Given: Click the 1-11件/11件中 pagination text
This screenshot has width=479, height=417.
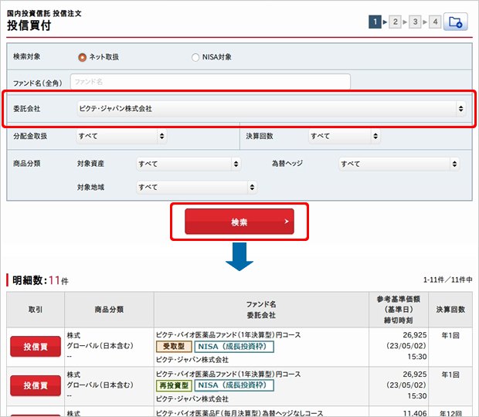Looking at the screenshot, I should (448, 280).
